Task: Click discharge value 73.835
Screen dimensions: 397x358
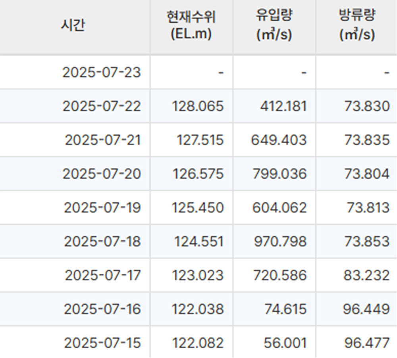Action: 367,140
